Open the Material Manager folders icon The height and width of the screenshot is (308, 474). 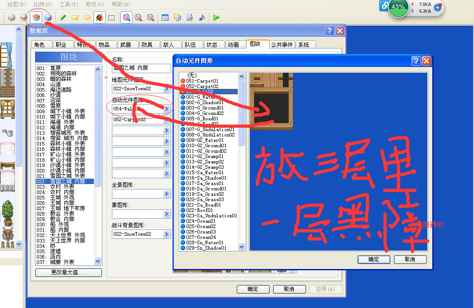(177, 18)
